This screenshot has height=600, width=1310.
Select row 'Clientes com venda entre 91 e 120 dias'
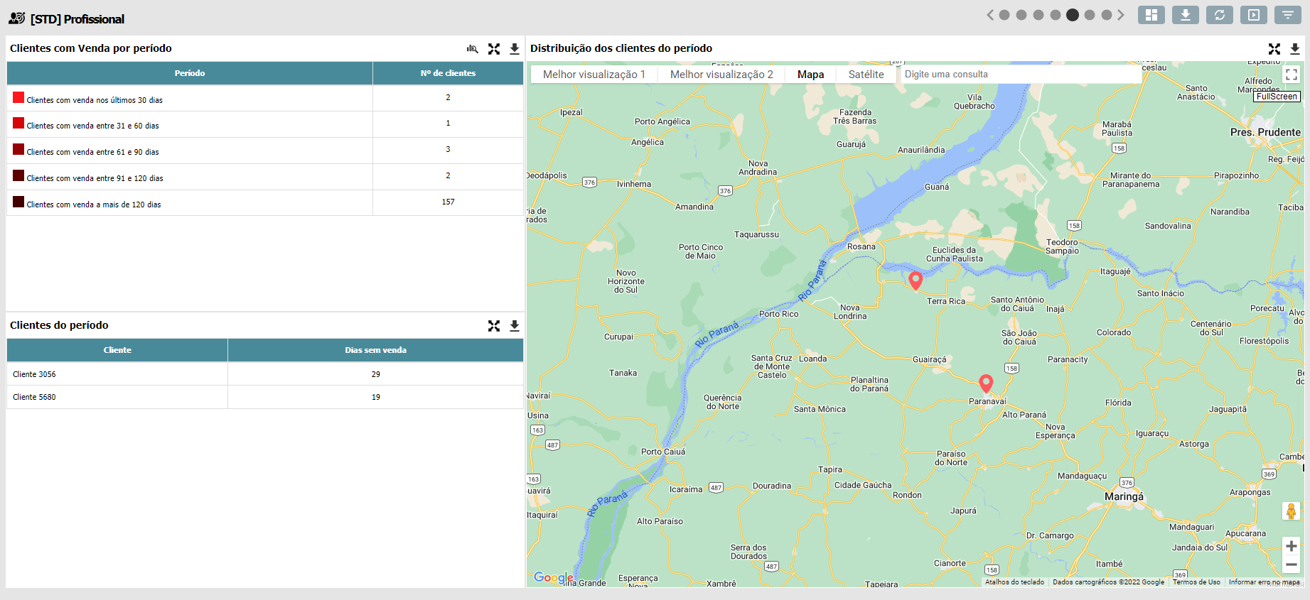(x=265, y=177)
